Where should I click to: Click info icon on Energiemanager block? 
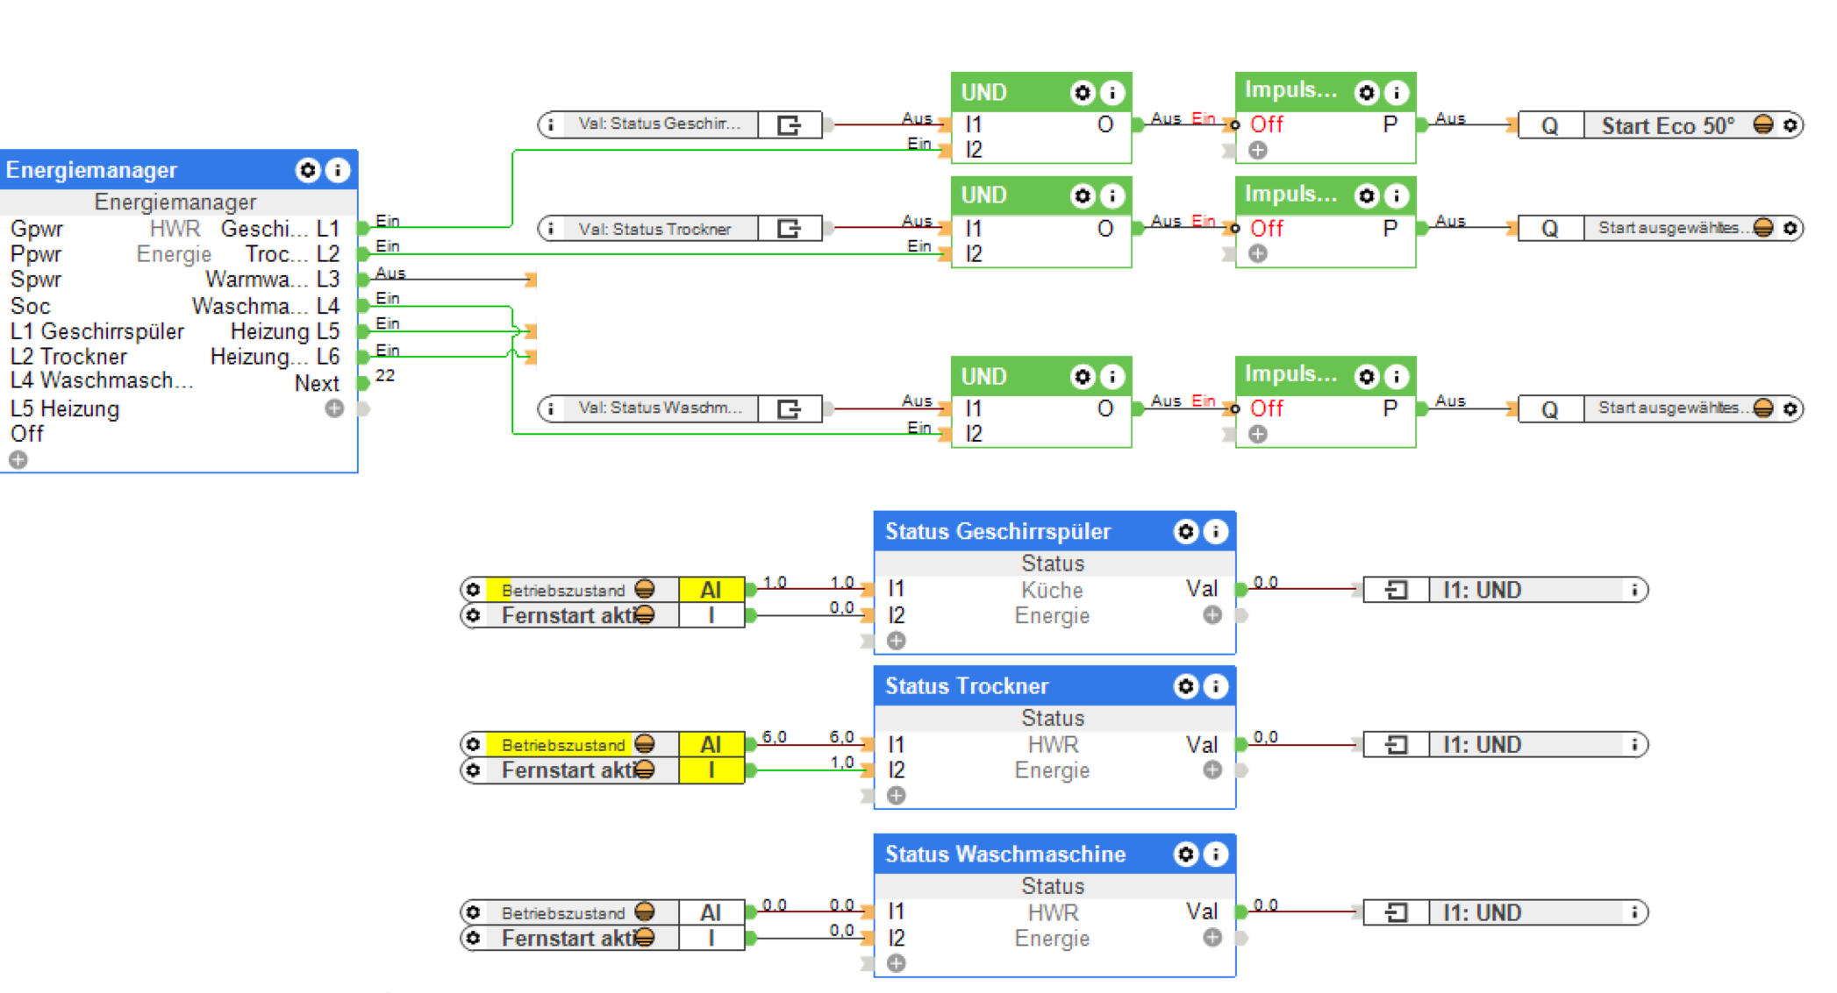[337, 170]
